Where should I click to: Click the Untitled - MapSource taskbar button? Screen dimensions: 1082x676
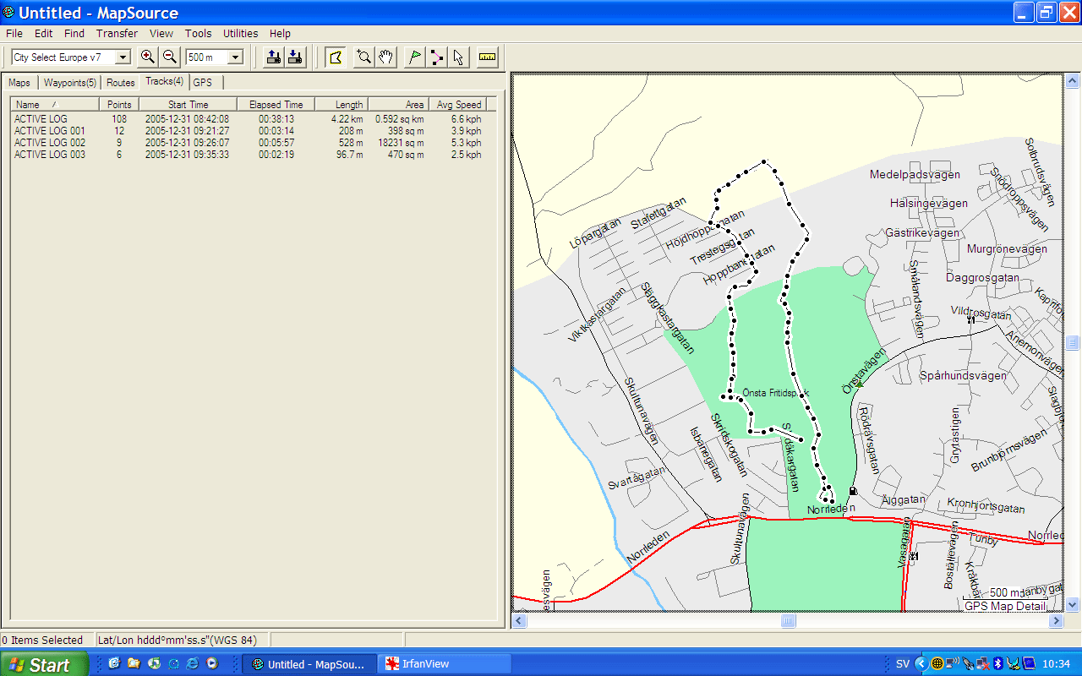[309, 664]
